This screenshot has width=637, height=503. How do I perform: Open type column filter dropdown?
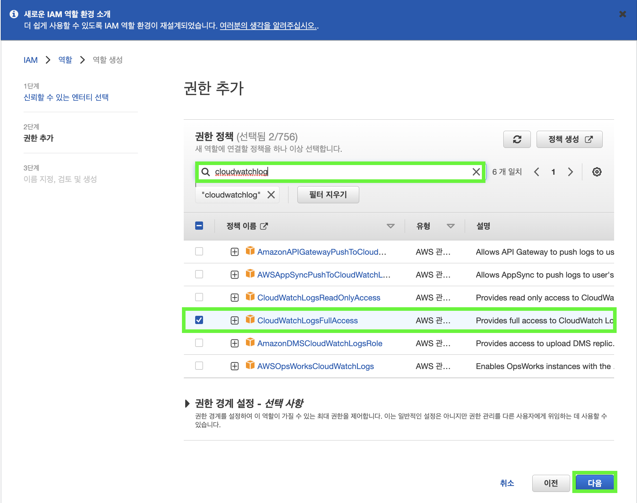click(451, 226)
